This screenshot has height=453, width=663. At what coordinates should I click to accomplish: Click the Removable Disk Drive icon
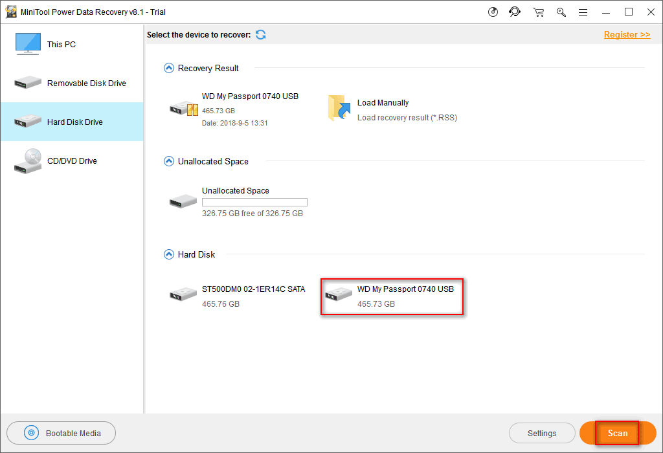click(28, 82)
